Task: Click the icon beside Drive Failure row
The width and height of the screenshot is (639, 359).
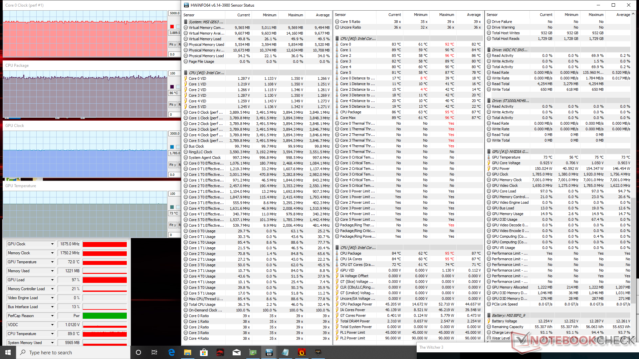Action: tap(489, 22)
